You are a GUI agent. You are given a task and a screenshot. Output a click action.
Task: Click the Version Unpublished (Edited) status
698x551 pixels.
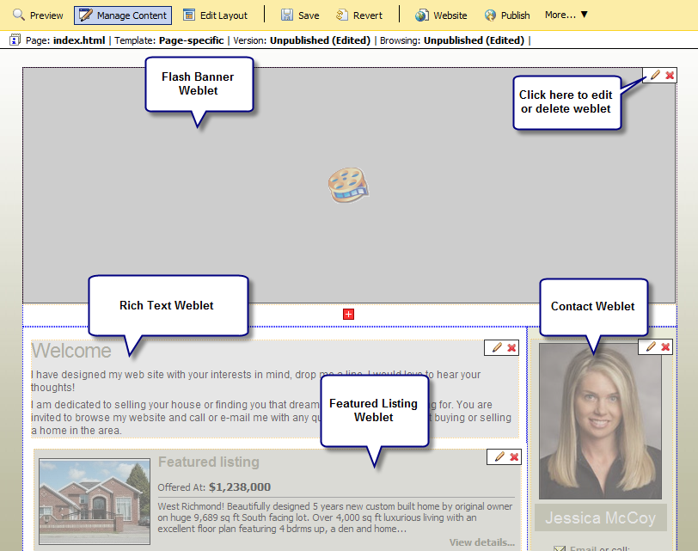coord(320,40)
